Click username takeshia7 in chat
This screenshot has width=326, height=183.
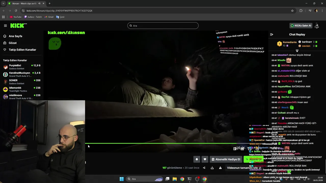coord(283,55)
